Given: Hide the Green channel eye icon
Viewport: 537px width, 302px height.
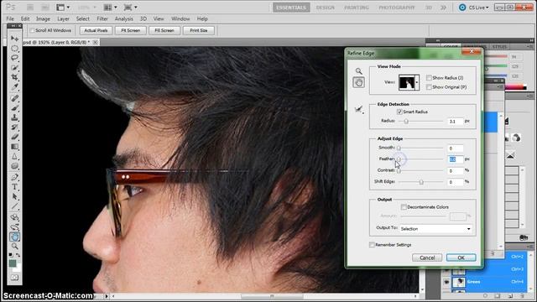Looking at the screenshot, I should [446, 282].
